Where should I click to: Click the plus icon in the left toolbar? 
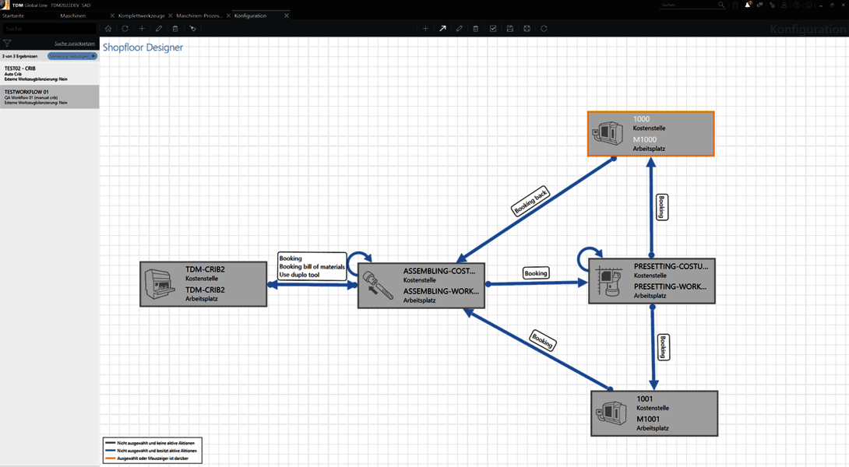pyautogui.click(x=142, y=29)
